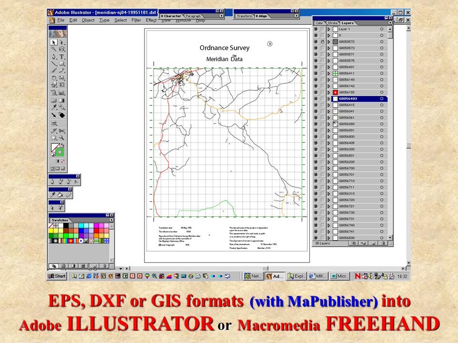
Task: Select the Lasso tool
Action: (62, 49)
